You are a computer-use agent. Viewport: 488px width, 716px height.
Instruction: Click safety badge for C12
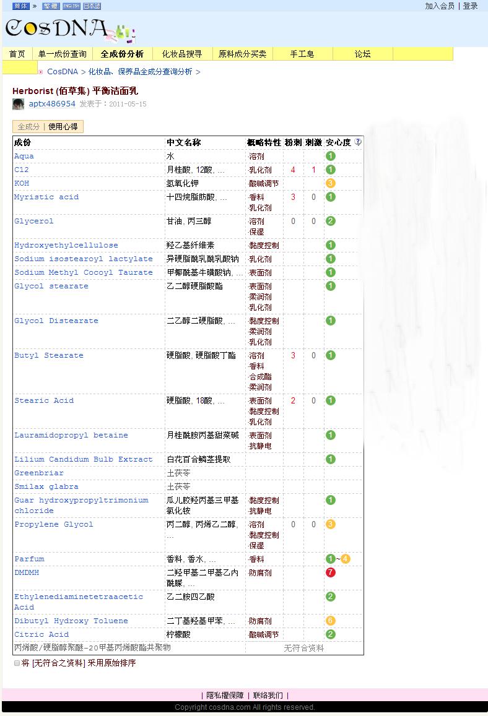[331, 170]
